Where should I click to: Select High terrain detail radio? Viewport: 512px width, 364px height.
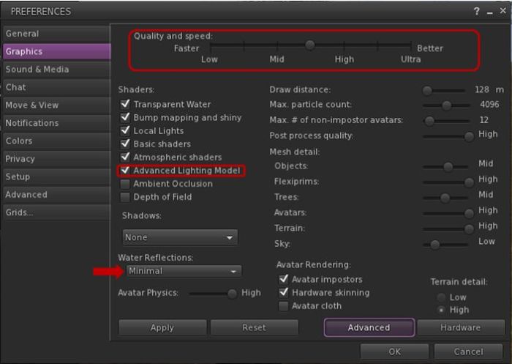442,310
